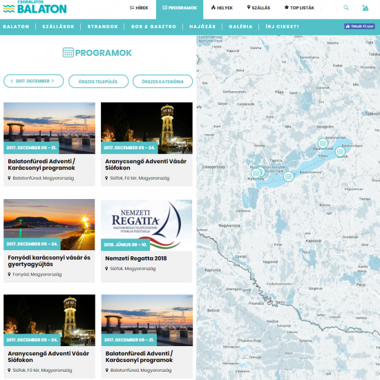Click 2018. Június 09 – 10. date label
Screen dimensions: 380x380
[126, 245]
